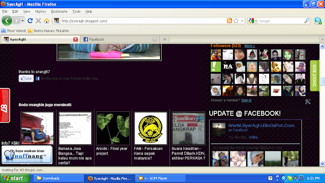Click the Aroids leaf thumbnail
This screenshot has width=325, height=183.
point(113,128)
